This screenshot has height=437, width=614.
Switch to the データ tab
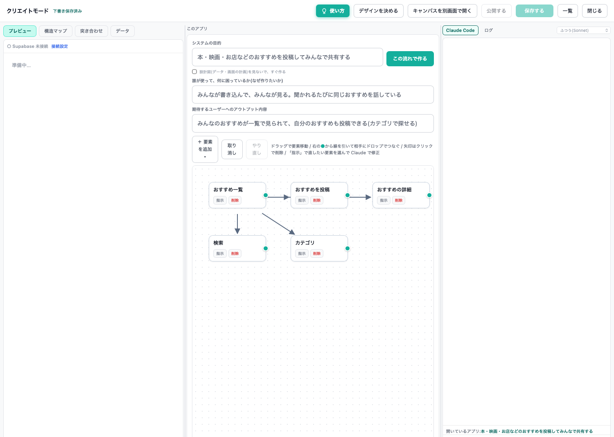(x=122, y=31)
